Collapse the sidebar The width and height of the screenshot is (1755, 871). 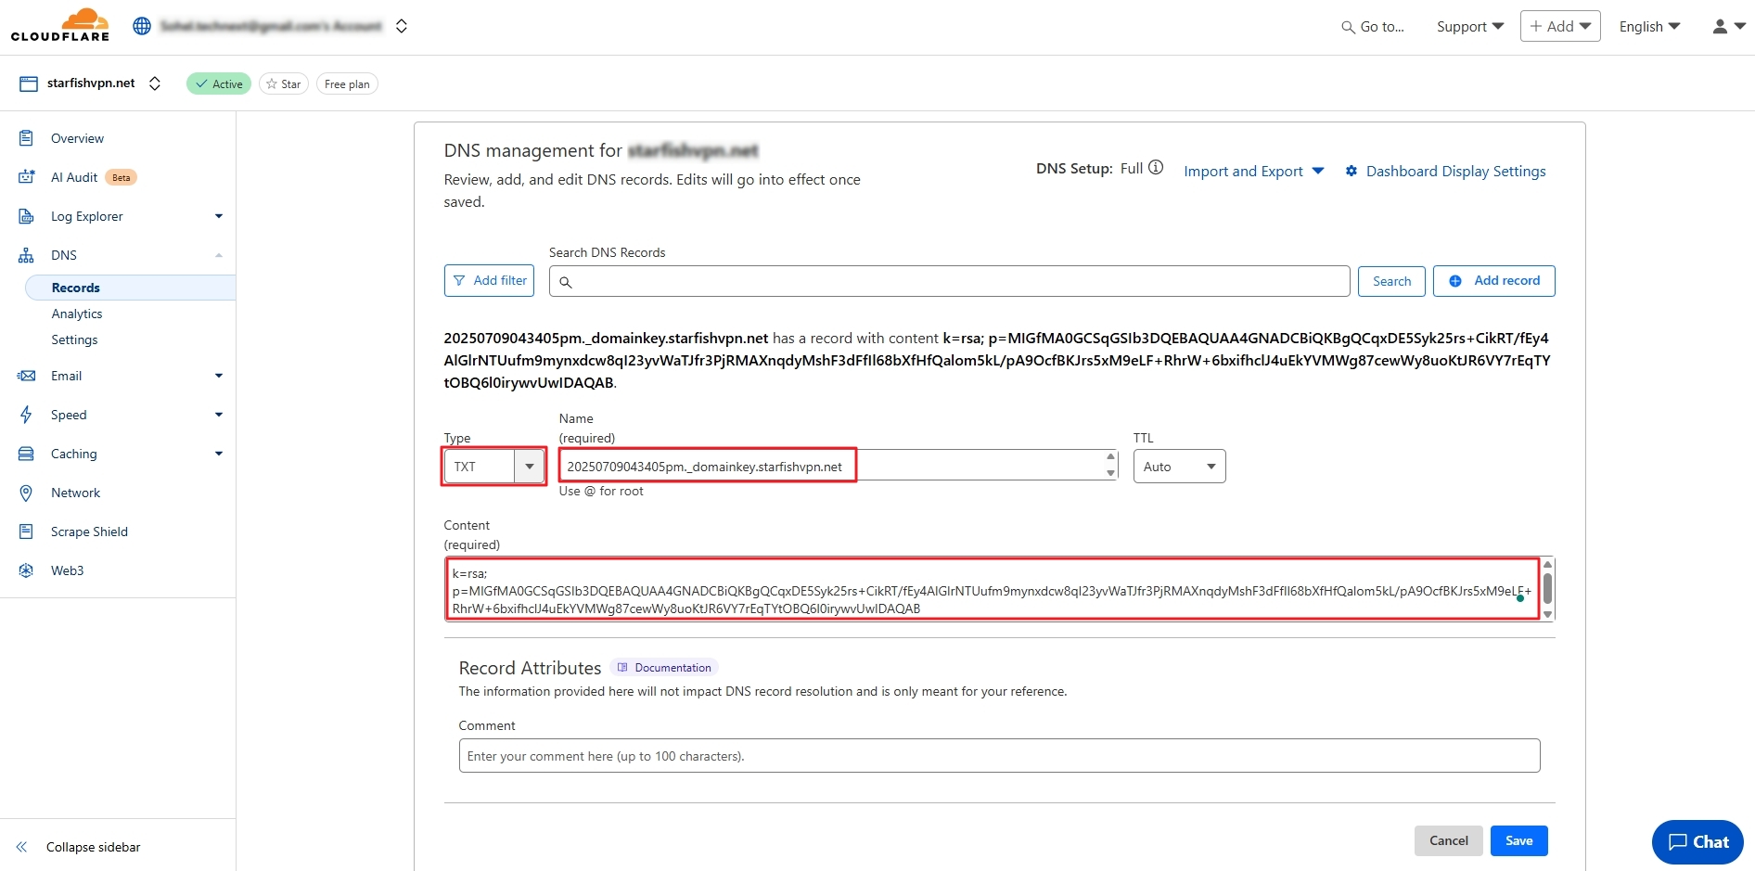78,847
